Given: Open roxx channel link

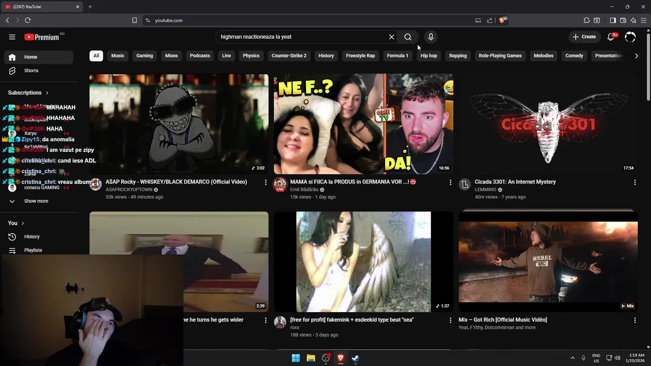Looking at the screenshot, I should (295, 328).
